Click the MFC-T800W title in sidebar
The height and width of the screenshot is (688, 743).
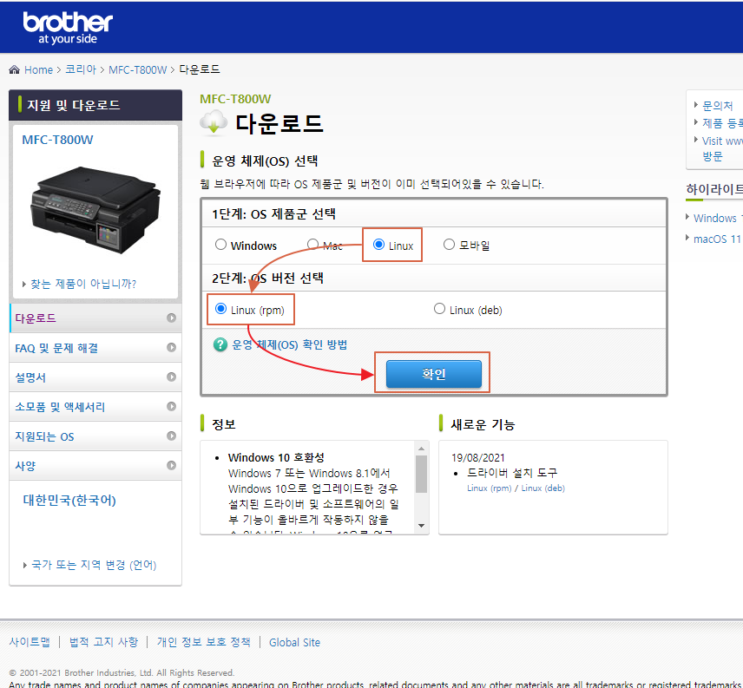(x=57, y=140)
